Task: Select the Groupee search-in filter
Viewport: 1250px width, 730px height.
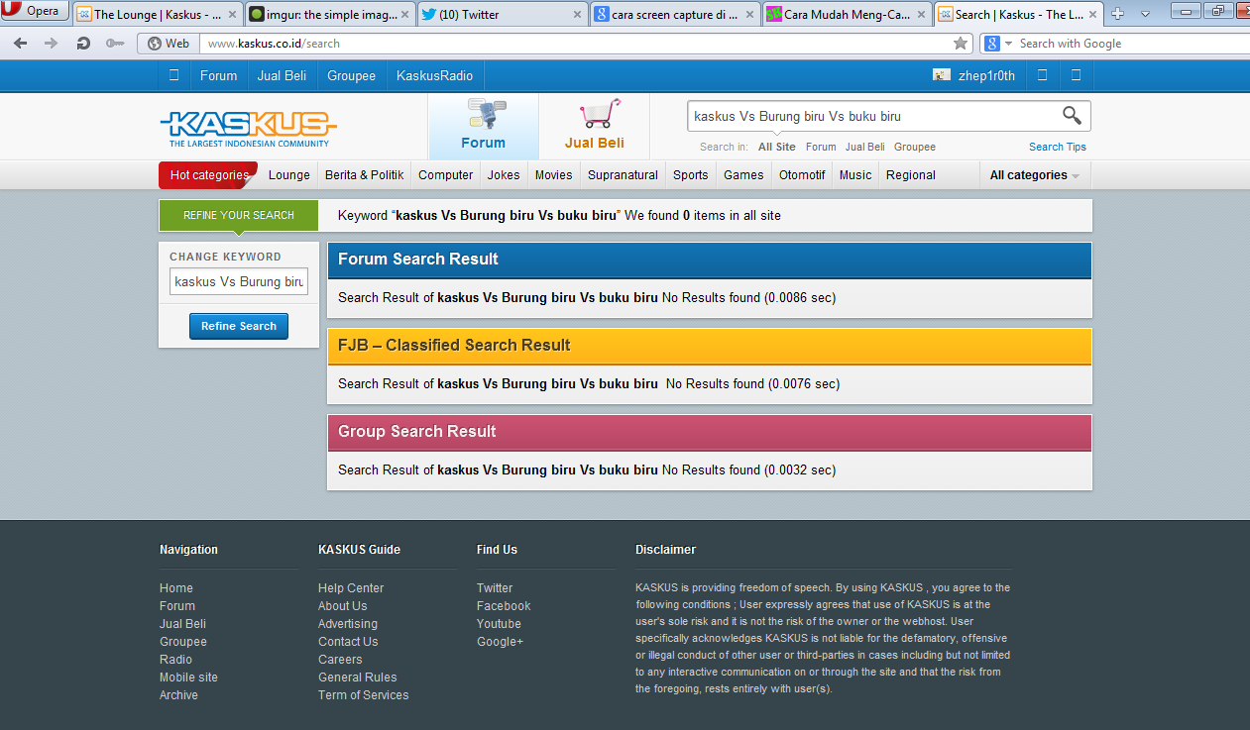Action: [914, 147]
